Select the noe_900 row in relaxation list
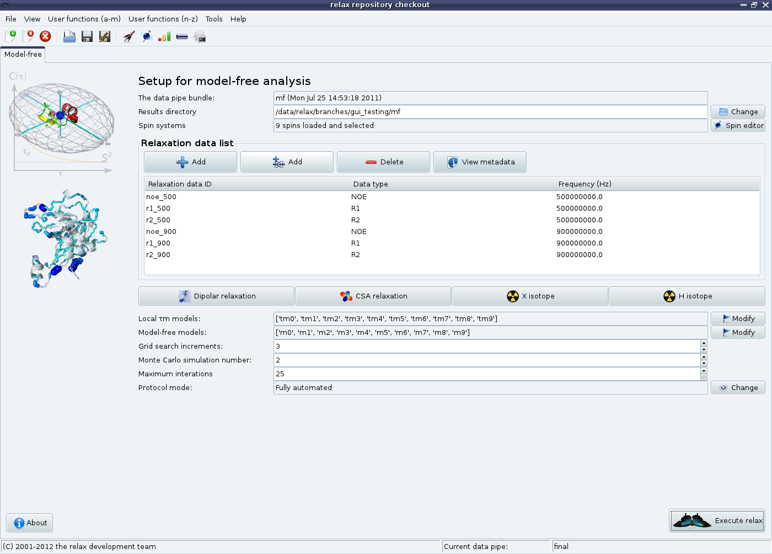 pos(161,232)
